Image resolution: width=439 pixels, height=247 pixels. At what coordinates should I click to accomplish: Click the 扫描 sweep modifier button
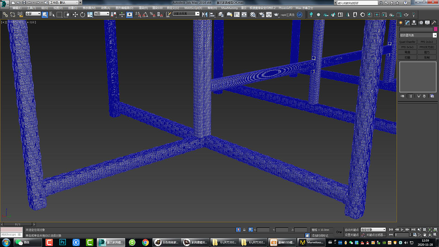(x=408, y=57)
